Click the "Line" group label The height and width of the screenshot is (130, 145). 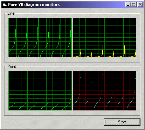coord(11,13)
